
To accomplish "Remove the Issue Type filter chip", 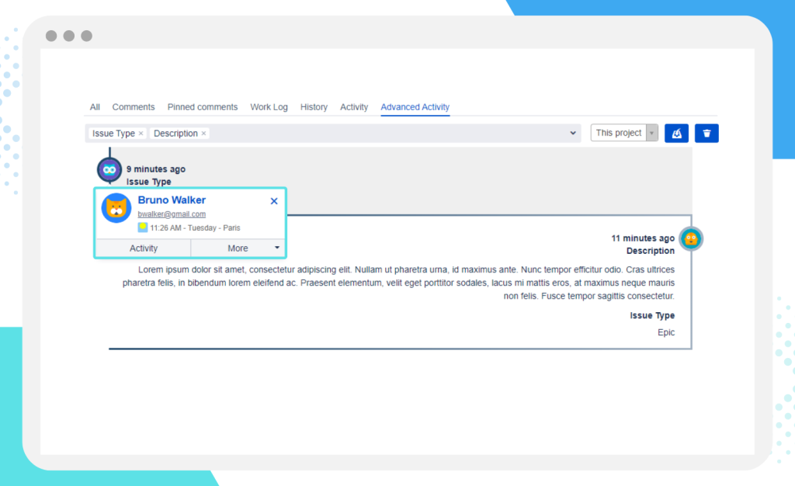I will [x=141, y=133].
